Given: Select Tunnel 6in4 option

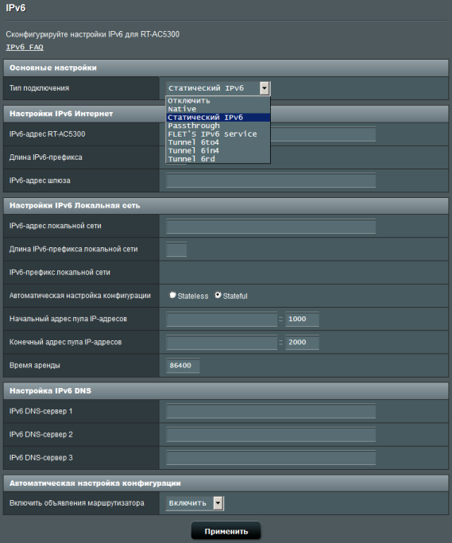Looking at the screenshot, I should click(x=218, y=150).
